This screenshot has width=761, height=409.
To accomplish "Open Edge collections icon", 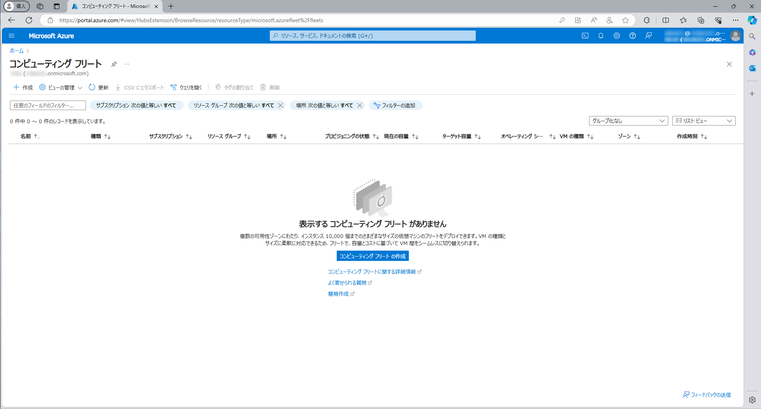I will pos(701,20).
